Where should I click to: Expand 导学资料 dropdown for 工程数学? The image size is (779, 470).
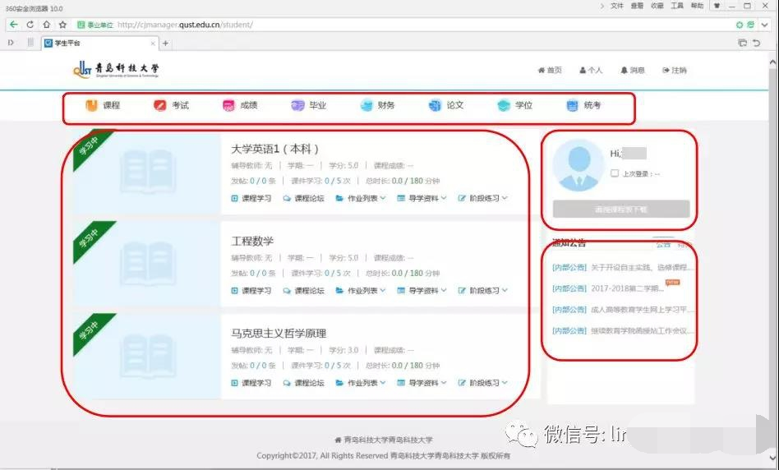(x=422, y=291)
